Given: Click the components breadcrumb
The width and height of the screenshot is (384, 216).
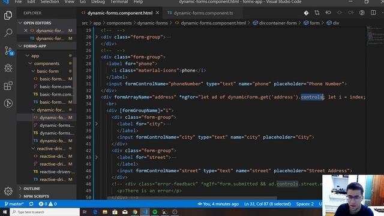Looking at the screenshot, I should [119, 23].
